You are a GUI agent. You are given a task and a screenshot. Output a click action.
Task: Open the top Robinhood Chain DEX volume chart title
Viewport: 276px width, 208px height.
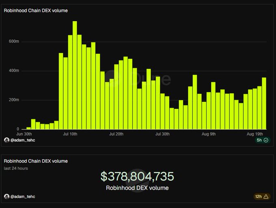pos(36,11)
